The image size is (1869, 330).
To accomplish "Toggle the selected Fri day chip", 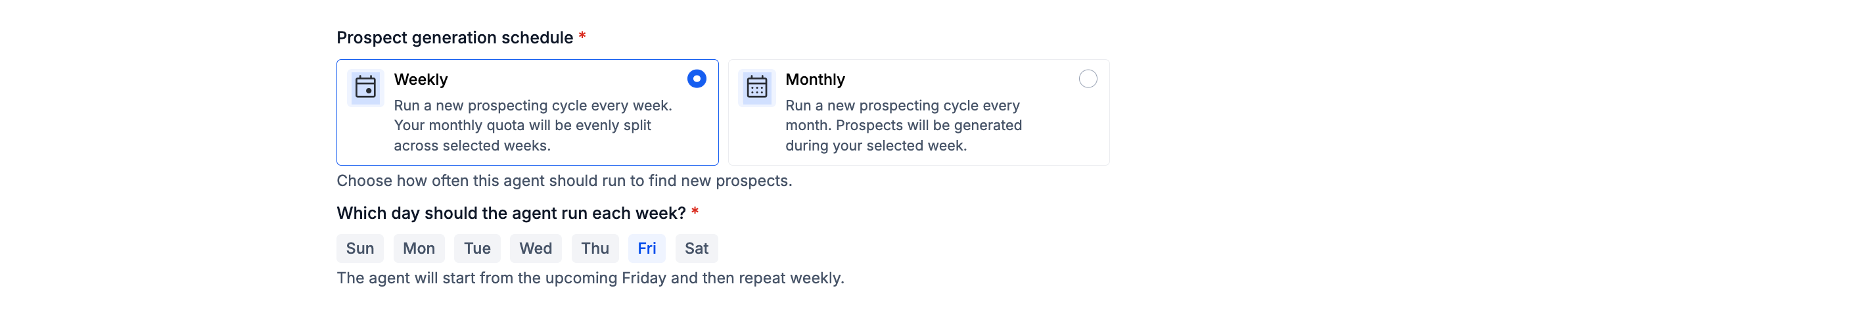I will [647, 248].
